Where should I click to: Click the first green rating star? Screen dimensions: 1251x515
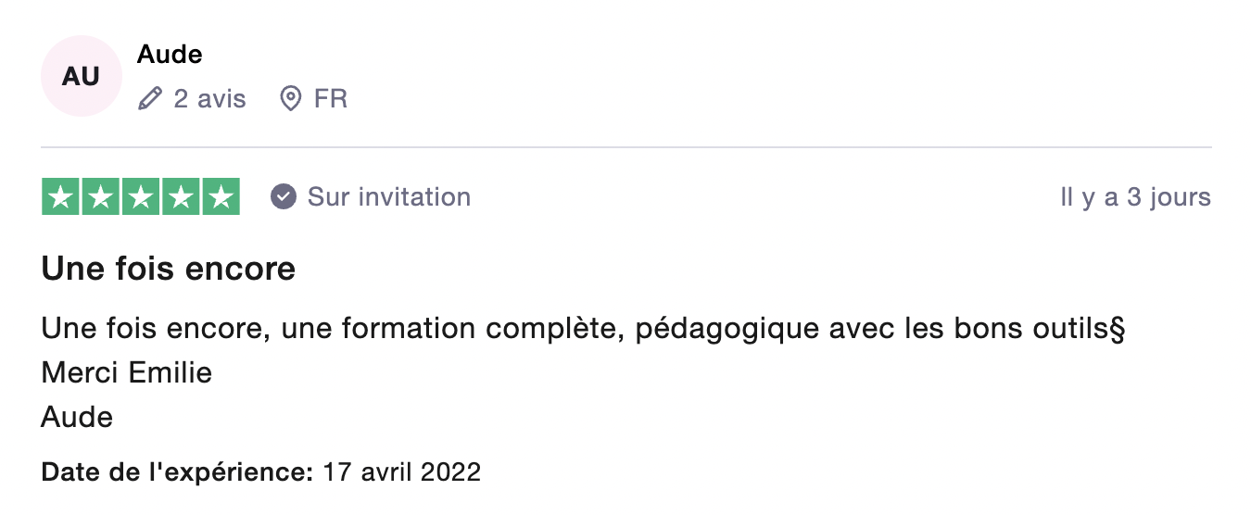[61, 197]
